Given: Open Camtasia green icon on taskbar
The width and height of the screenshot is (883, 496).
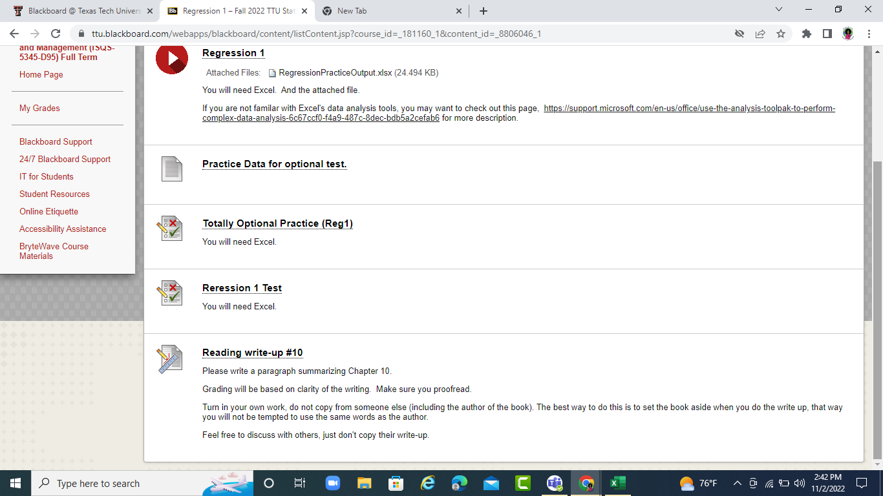Looking at the screenshot, I should coord(522,483).
